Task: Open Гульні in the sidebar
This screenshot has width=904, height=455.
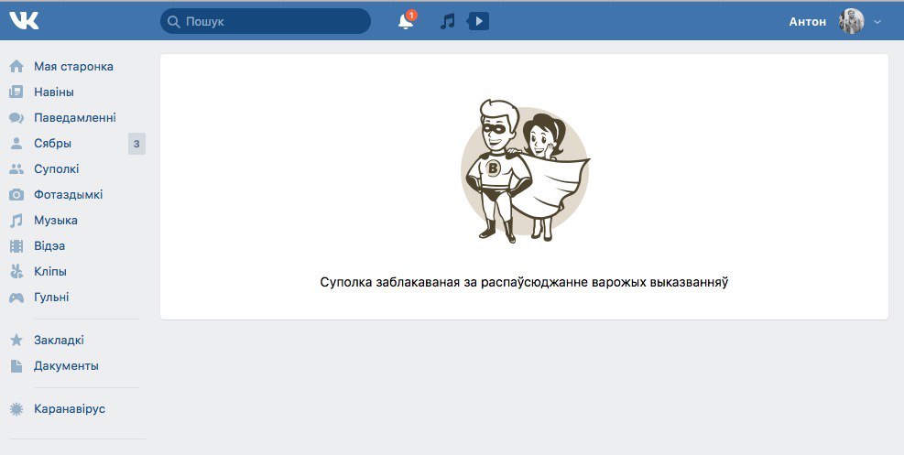Action: [51, 298]
